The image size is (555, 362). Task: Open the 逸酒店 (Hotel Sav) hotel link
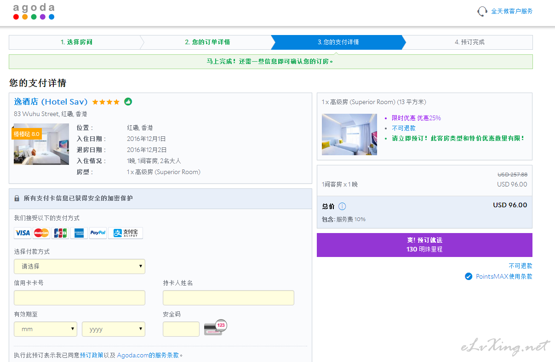(51, 102)
